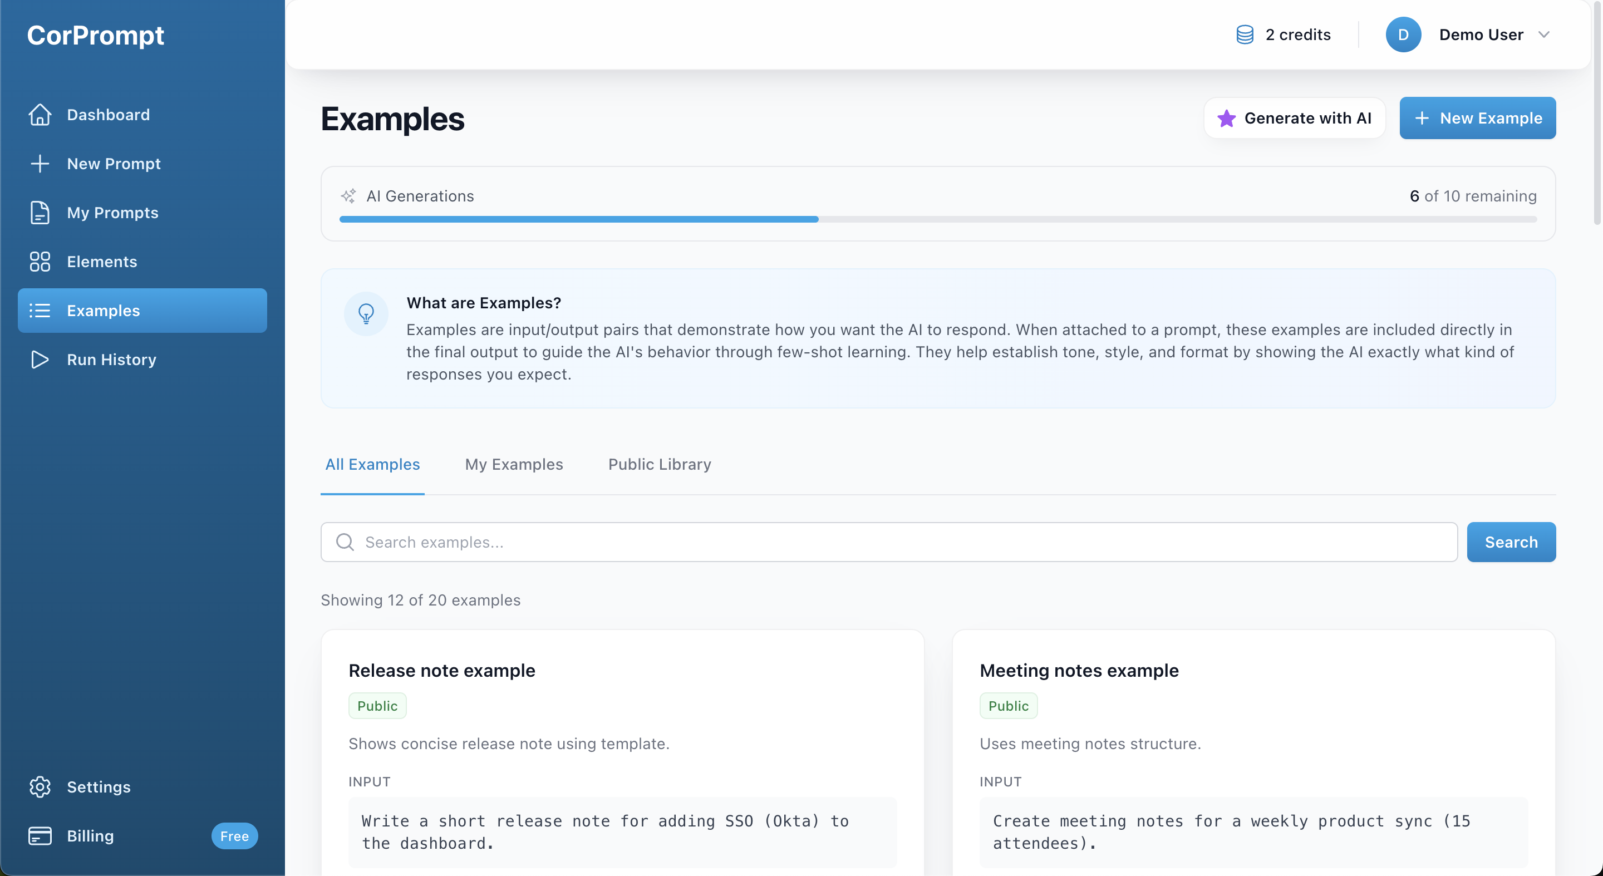This screenshot has width=1603, height=876.
Task: Click the Settings gear icon
Action: click(40, 786)
